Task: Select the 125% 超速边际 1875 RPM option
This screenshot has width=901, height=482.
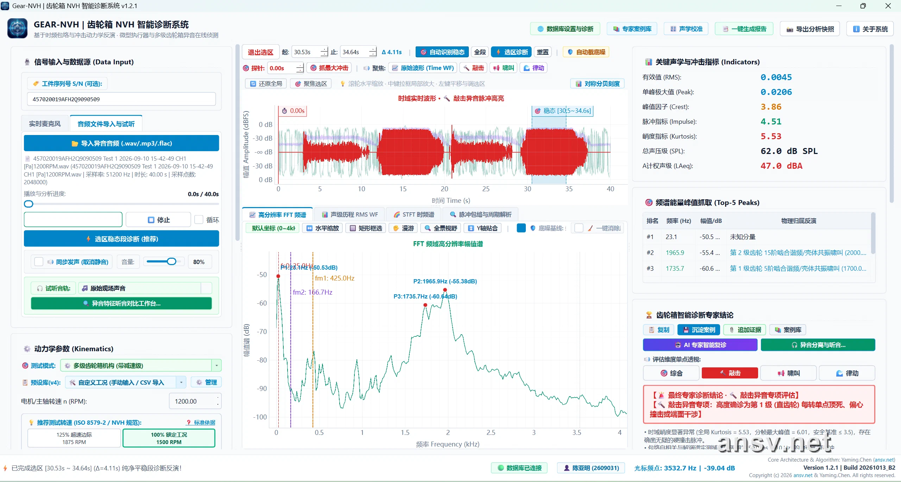Action: click(74, 438)
